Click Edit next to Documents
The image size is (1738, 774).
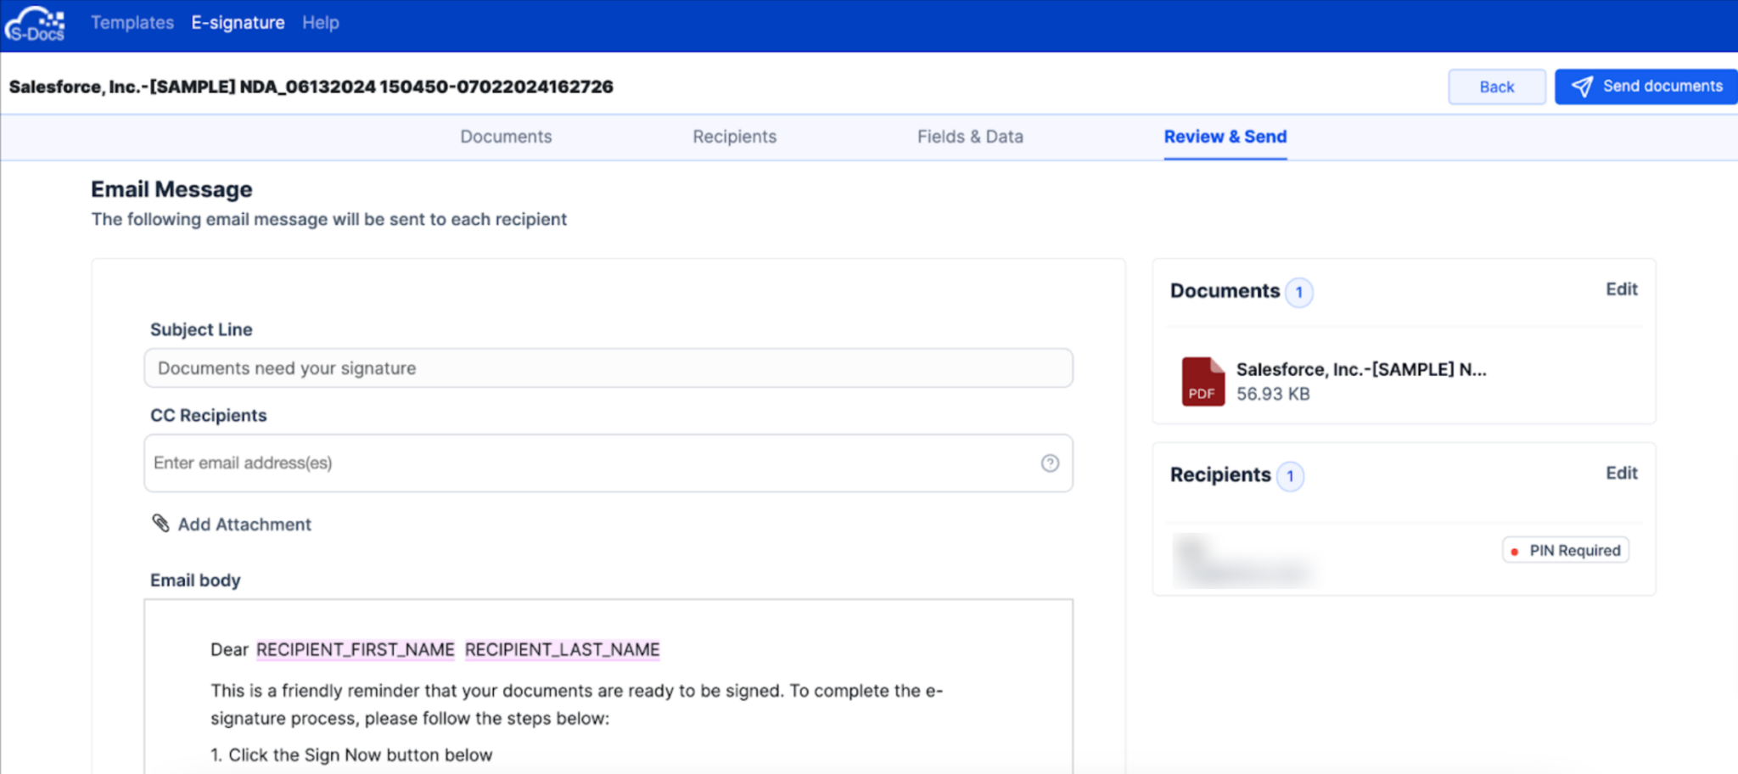1621,289
